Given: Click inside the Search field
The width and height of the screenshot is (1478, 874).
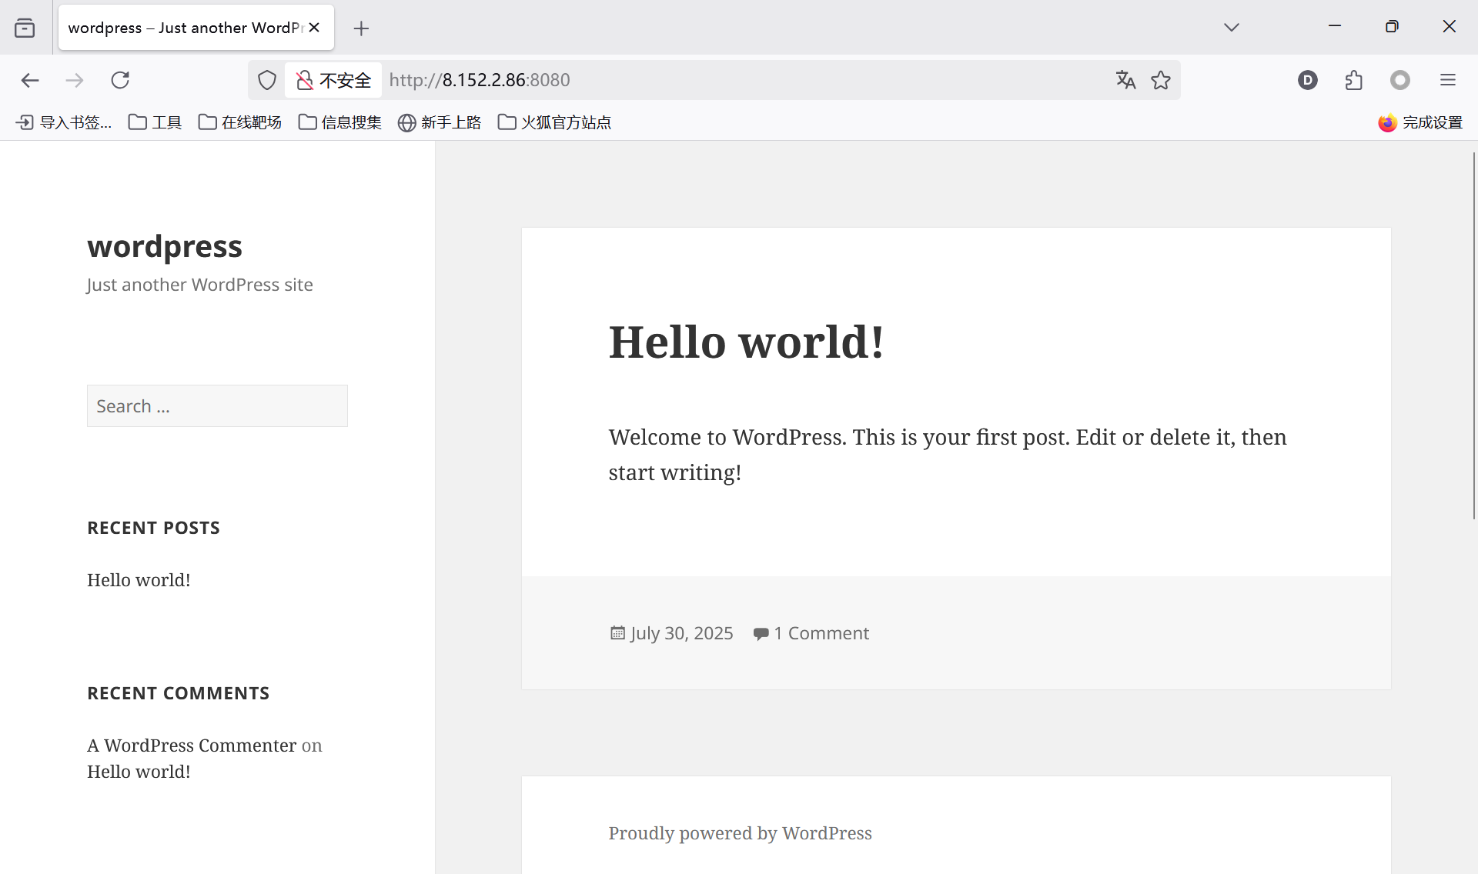Looking at the screenshot, I should [x=217, y=405].
